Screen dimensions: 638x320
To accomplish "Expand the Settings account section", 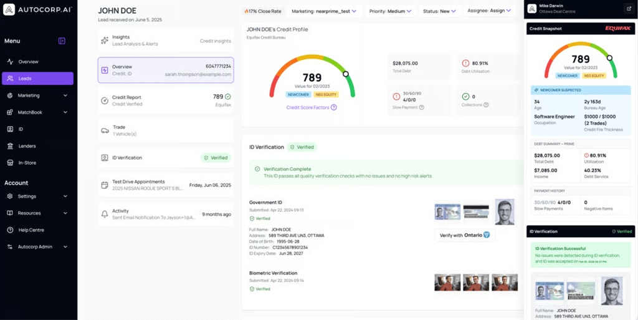I will (x=37, y=196).
